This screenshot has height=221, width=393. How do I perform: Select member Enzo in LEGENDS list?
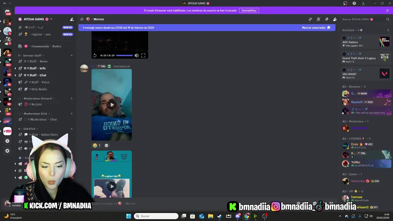(366, 145)
